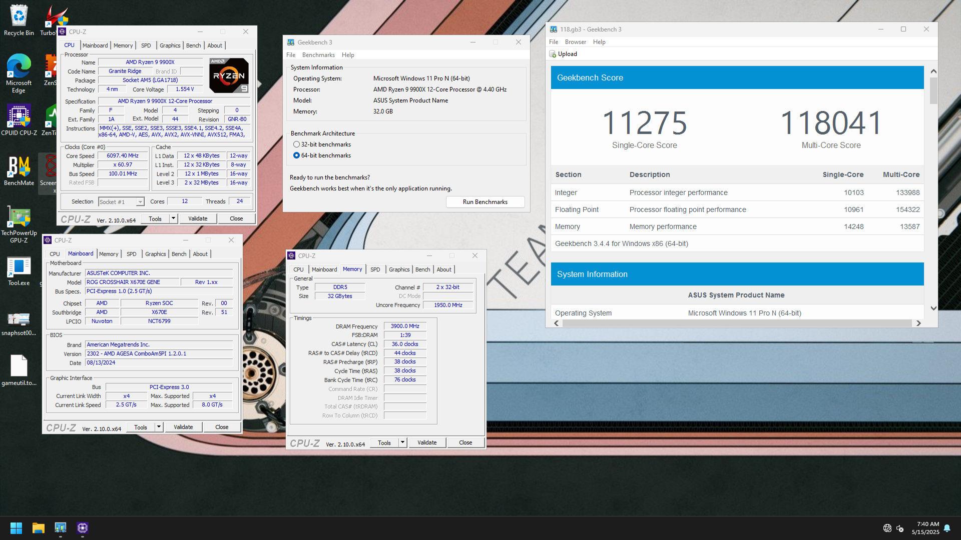961x540 pixels.
Task: Click the 118.gb3 window title icon
Action: point(554,29)
